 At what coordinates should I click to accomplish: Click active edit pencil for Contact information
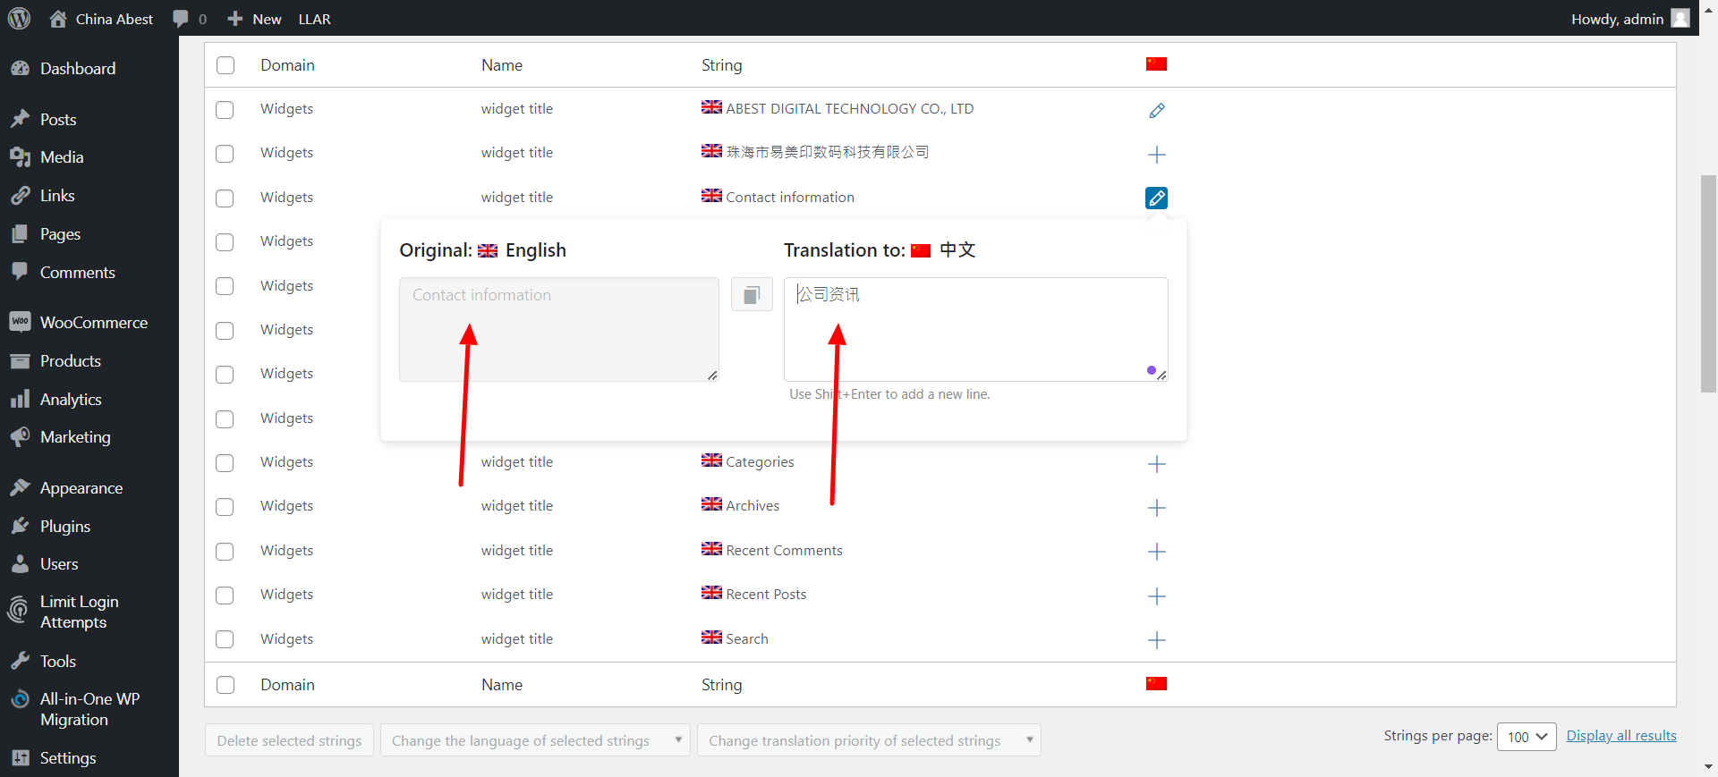pos(1156,198)
